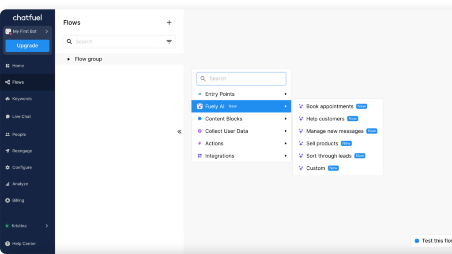Click the Home sidebar icon
This screenshot has width=452, height=254.
coord(8,66)
